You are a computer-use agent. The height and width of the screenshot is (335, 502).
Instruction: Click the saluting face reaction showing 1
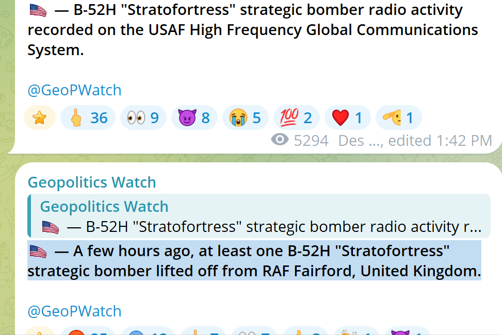tap(399, 118)
